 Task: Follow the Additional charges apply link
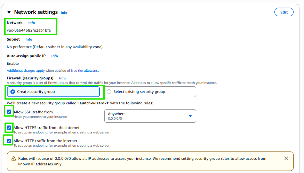(26, 71)
